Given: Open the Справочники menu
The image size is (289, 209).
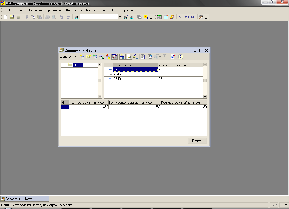Looking at the screenshot, I should pos(54,10).
